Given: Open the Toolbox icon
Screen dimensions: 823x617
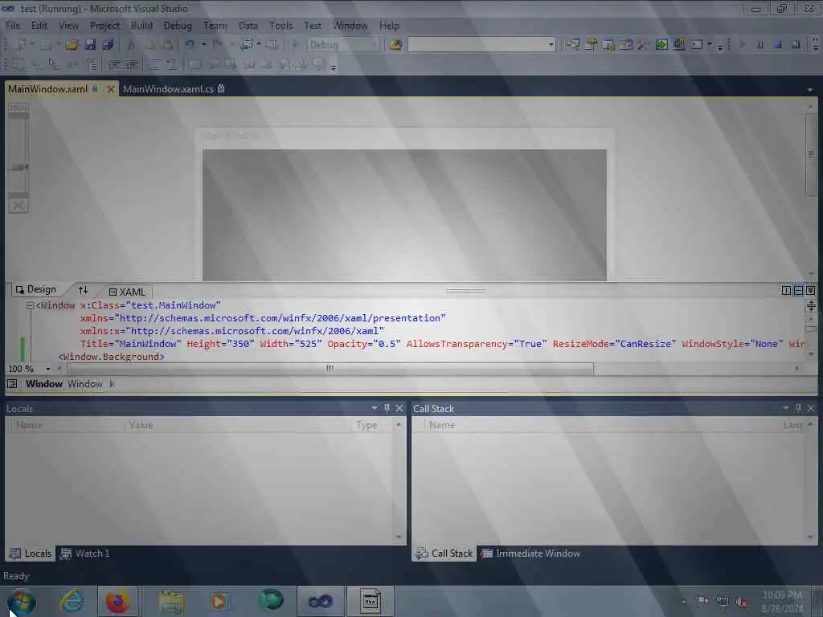Looking at the screenshot, I should [644, 45].
